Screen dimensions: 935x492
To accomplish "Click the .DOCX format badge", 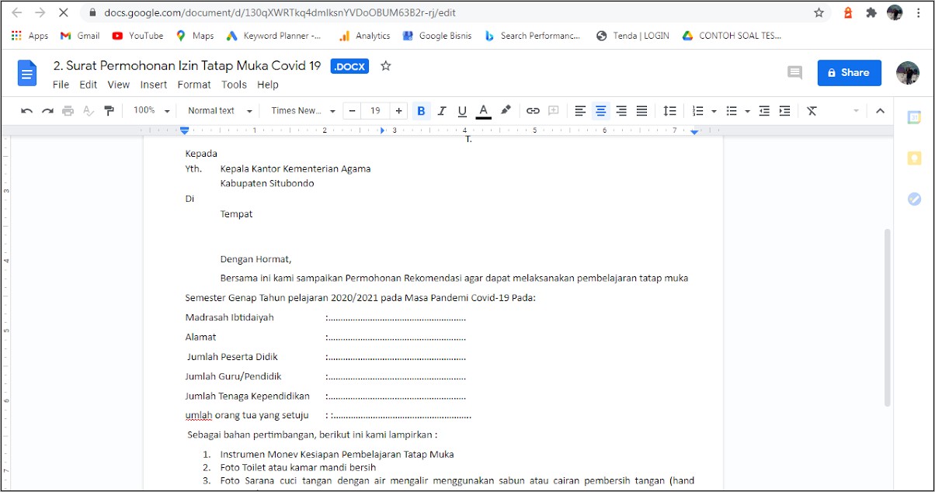I will coord(349,67).
